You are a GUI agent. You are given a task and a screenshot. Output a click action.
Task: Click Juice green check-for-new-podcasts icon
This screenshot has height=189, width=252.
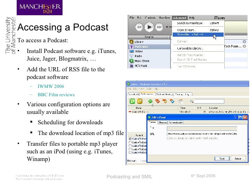tap(133, 101)
